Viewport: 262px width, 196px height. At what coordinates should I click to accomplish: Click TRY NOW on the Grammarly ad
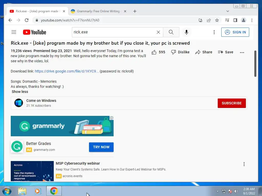coord(101,147)
